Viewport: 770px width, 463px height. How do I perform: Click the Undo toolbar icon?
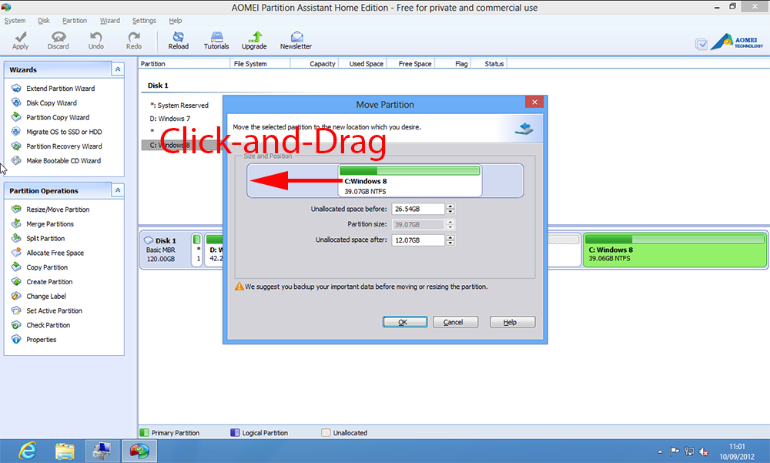pos(95,40)
